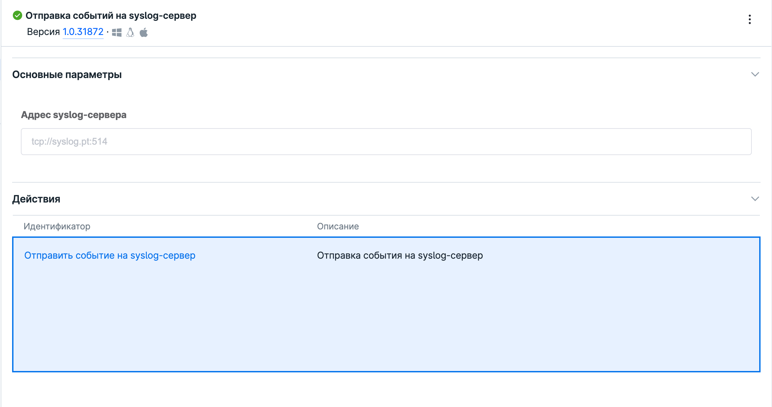This screenshot has width=772, height=407.
Task: Click the Apple macOS icon
Action: point(144,33)
